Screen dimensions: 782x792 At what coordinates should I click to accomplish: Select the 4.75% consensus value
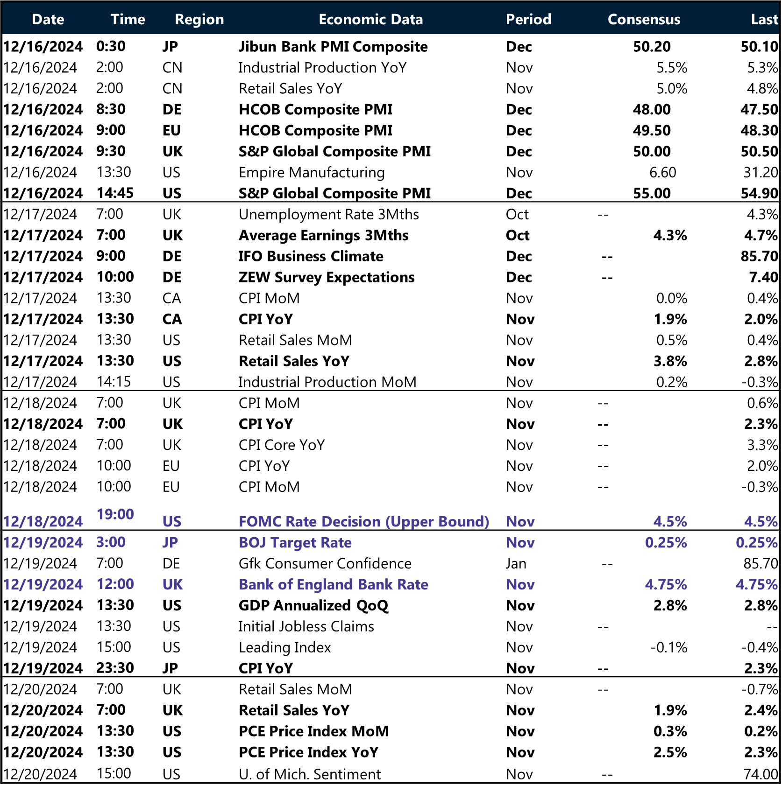coord(666,585)
